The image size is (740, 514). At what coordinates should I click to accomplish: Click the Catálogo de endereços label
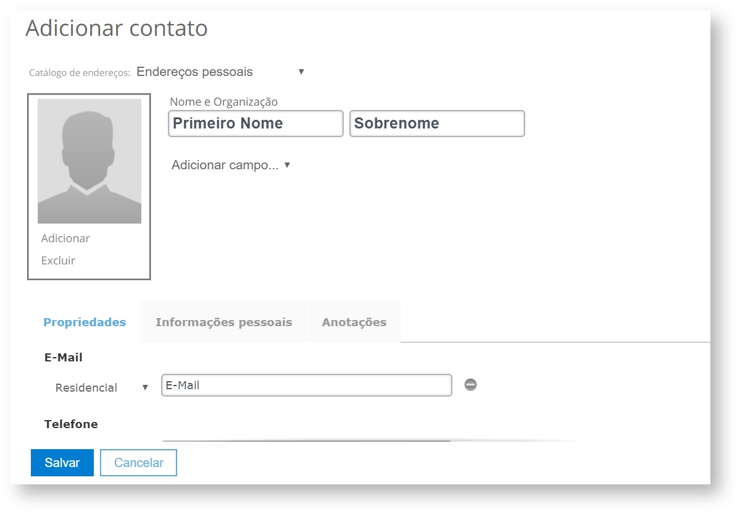tap(79, 73)
